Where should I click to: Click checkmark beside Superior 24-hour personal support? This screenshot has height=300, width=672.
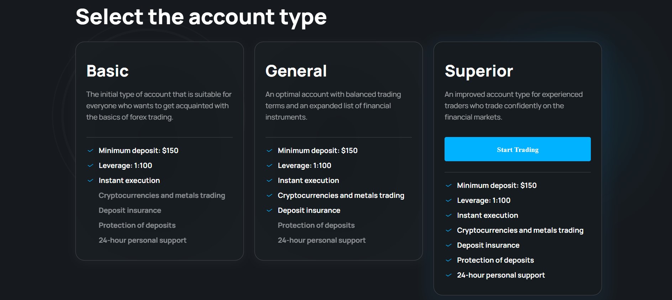point(448,275)
